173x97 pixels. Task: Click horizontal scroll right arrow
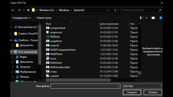[x=136, y=80]
